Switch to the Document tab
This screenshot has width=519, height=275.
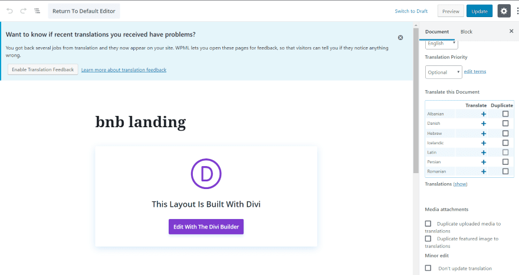[437, 32]
